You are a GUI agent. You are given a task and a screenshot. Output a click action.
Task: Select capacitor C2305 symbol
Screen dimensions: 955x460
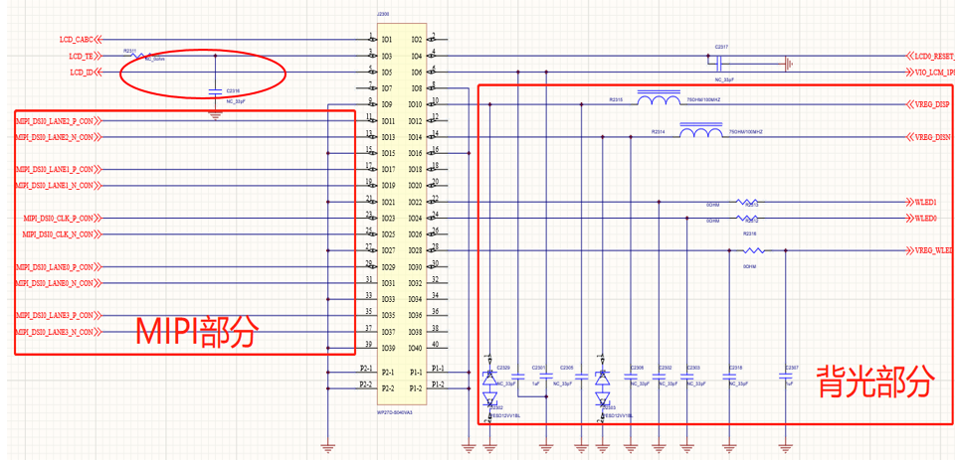(582, 378)
